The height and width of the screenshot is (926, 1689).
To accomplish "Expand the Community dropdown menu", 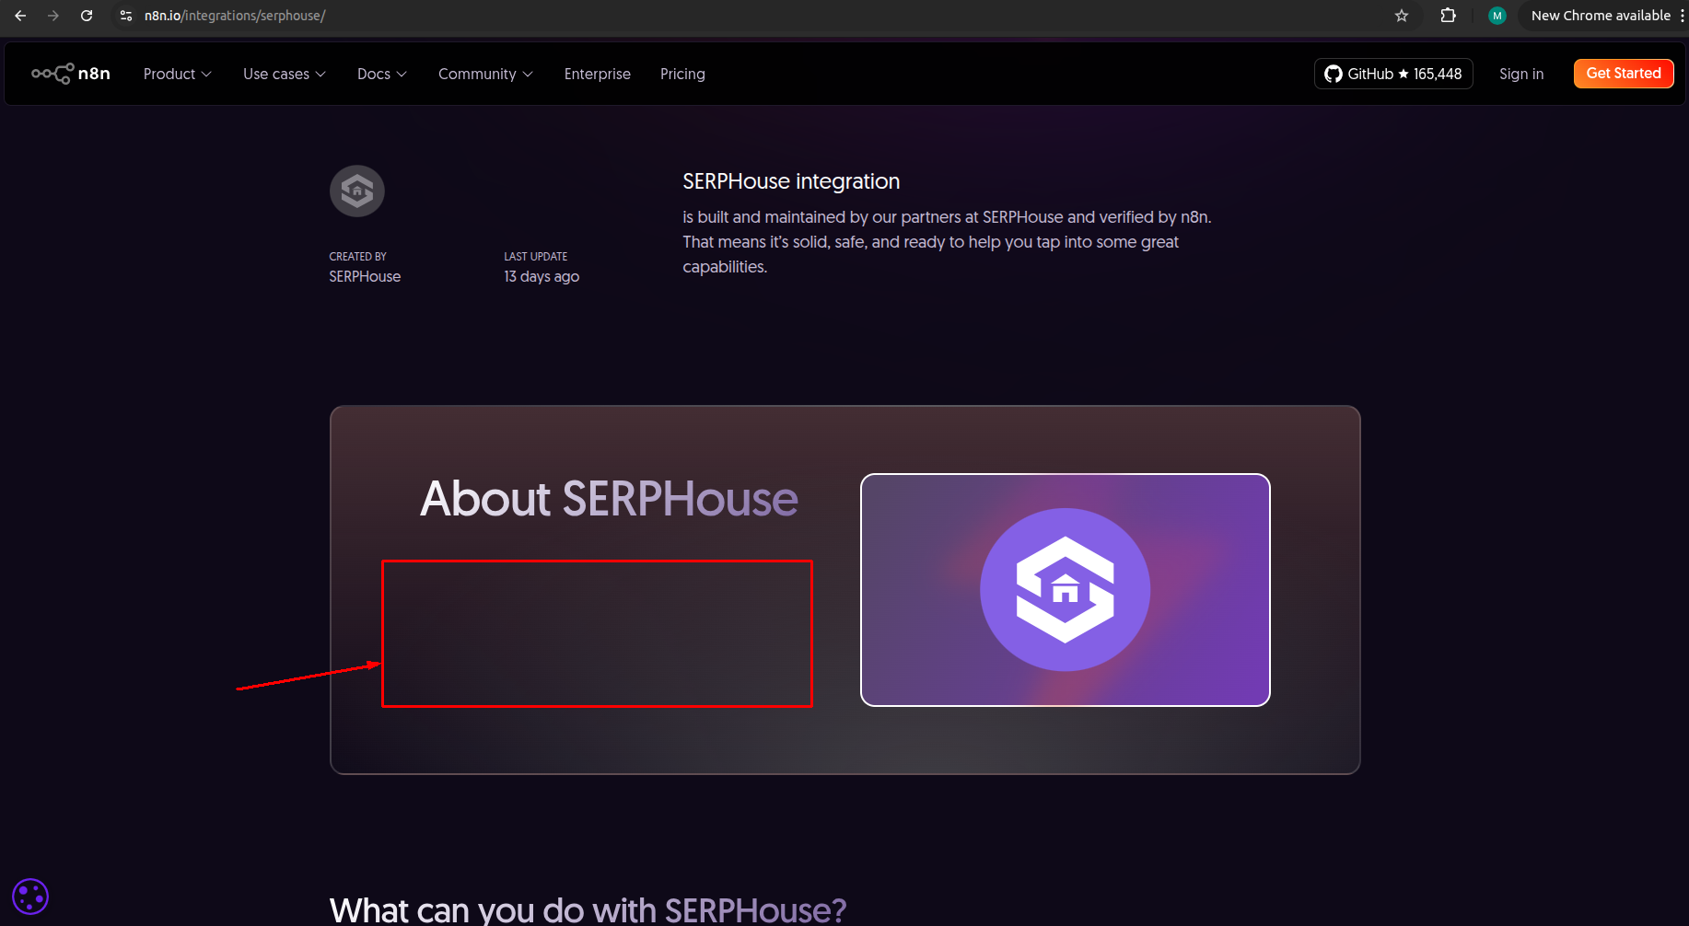I will 485,74.
